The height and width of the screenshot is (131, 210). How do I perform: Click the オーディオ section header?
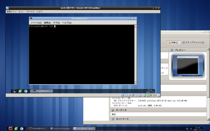159,110
